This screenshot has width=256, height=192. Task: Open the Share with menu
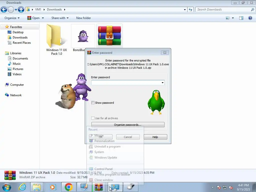[60, 18]
